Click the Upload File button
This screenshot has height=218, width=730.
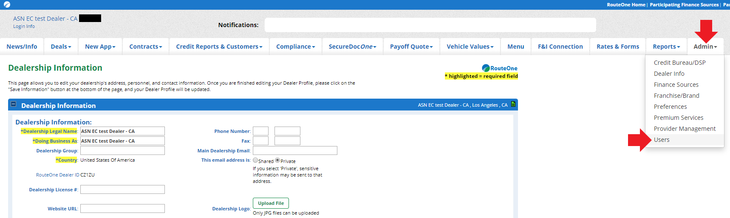pos(271,203)
